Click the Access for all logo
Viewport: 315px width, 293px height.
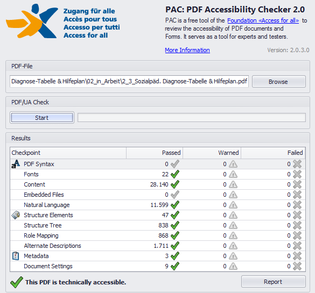(62, 22)
